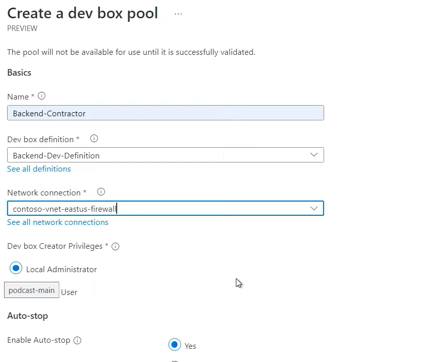
Task: Open the Backend-Dev-Definition combo box
Action: pyautogui.click(x=157, y=155)
